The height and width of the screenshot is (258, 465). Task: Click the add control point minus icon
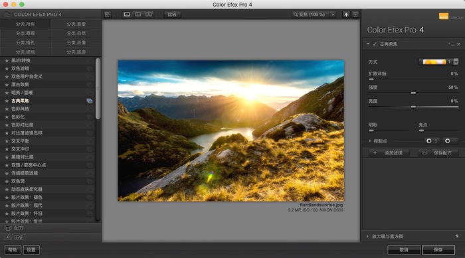pos(451,141)
